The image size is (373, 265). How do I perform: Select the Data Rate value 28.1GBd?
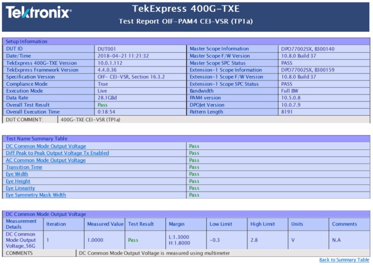pyautogui.click(x=107, y=98)
